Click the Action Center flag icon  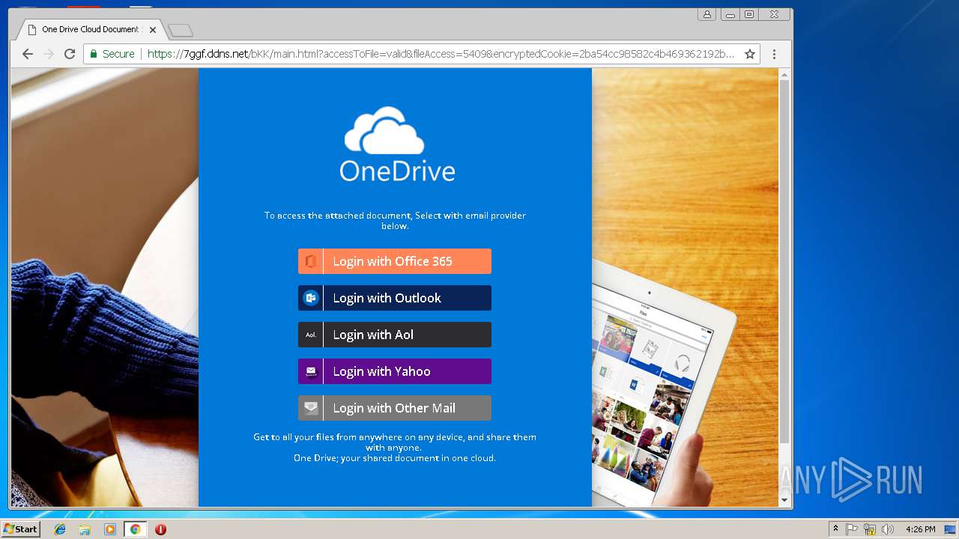(x=852, y=529)
